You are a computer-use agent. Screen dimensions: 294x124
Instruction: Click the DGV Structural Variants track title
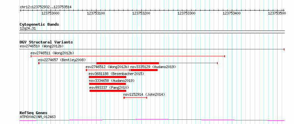tap(46, 42)
